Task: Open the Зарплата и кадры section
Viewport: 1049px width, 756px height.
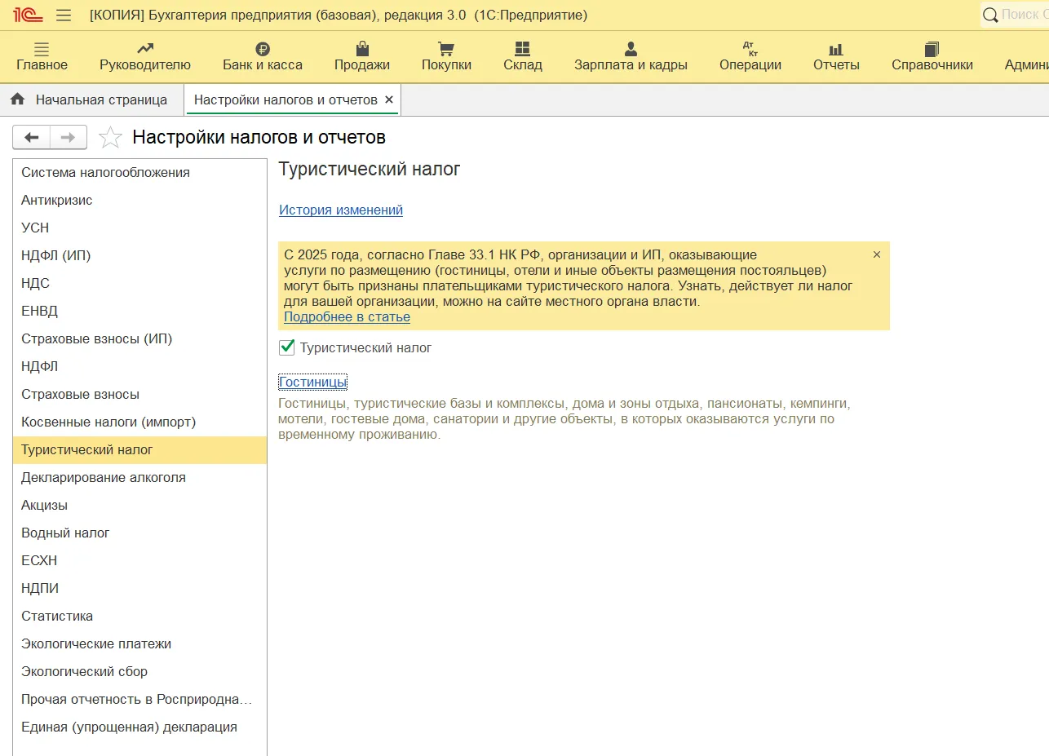Action: tap(631, 56)
